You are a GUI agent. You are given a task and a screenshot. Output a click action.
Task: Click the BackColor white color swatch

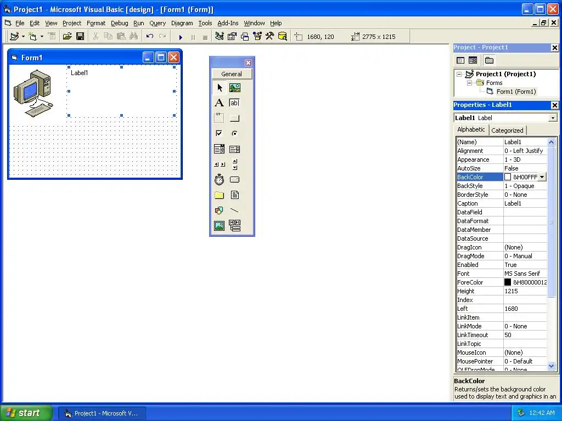point(508,177)
